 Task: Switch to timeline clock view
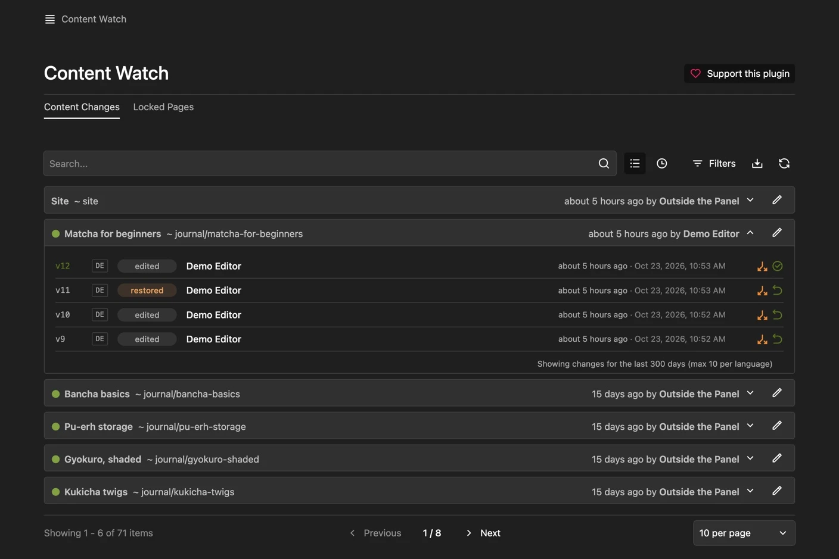pos(662,164)
